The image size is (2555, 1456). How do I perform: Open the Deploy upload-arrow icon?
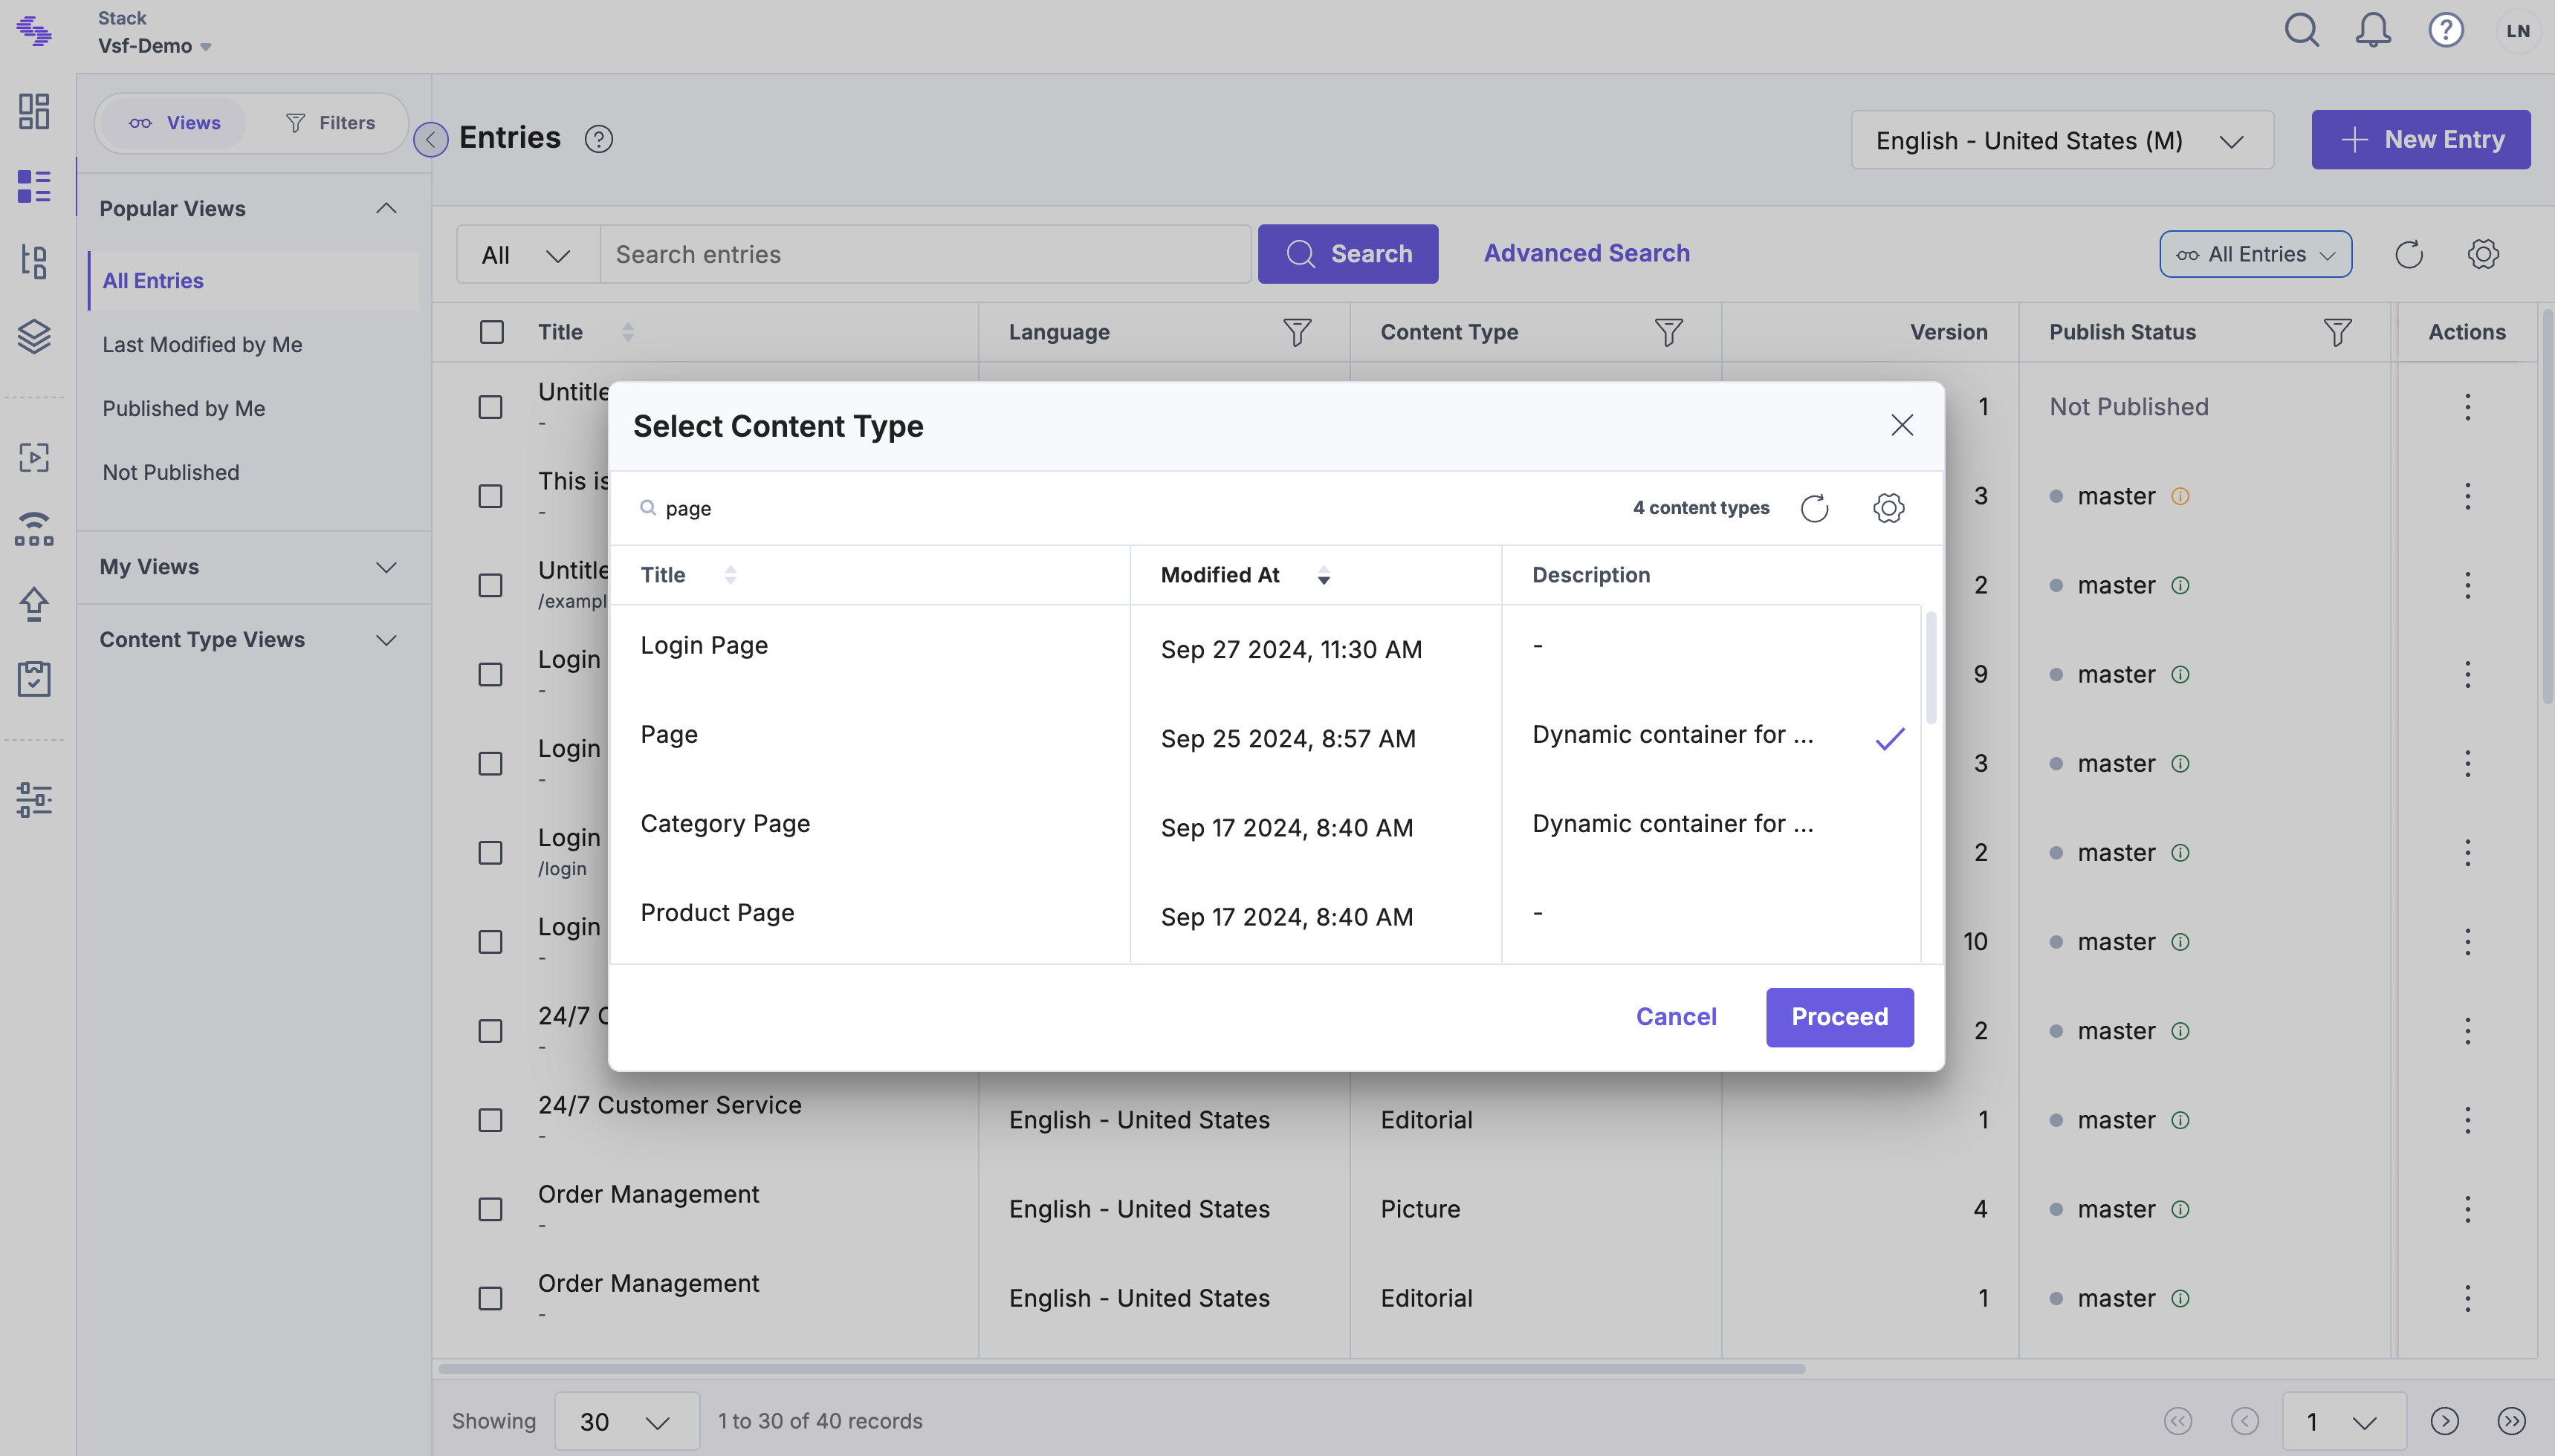pyautogui.click(x=34, y=603)
